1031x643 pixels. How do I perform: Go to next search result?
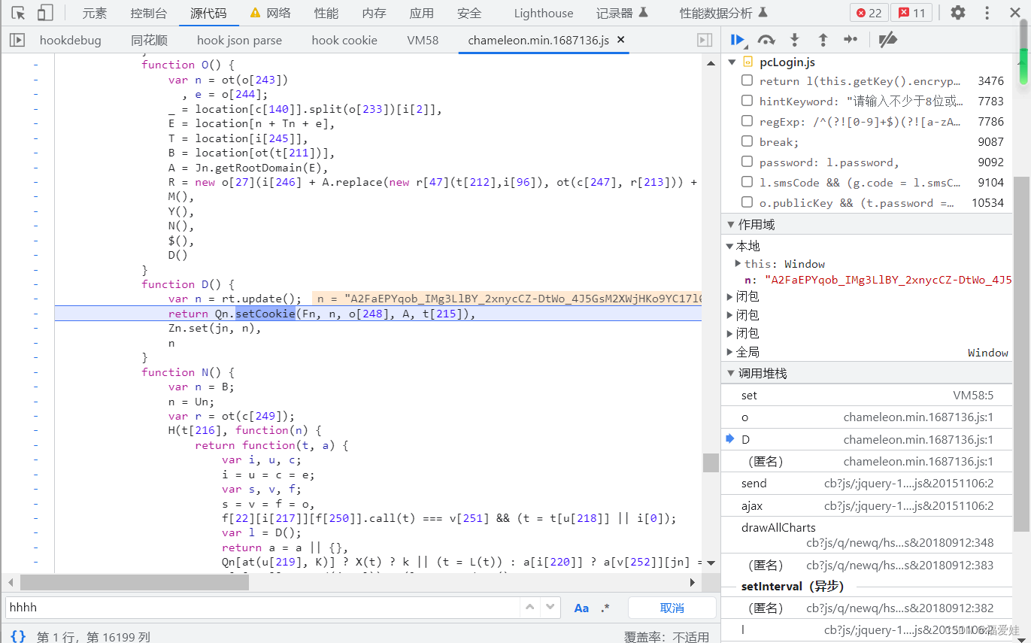(x=551, y=608)
